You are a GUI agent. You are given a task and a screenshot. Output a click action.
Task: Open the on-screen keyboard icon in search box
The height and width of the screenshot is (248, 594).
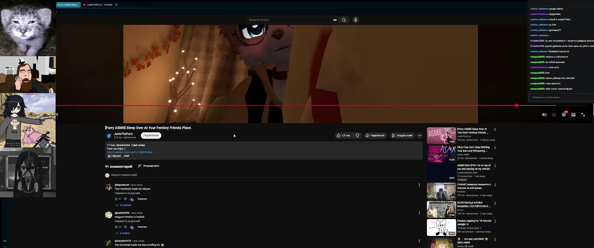[335, 20]
